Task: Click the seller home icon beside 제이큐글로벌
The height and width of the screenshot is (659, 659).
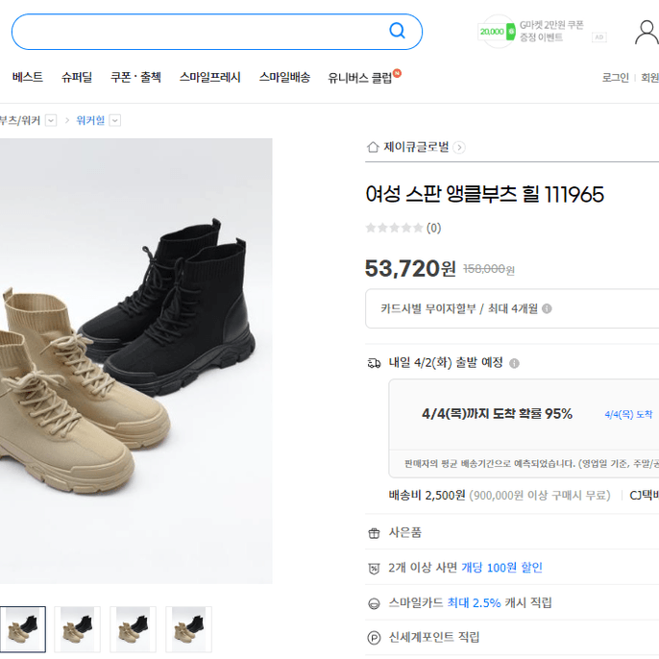Action: (x=373, y=147)
